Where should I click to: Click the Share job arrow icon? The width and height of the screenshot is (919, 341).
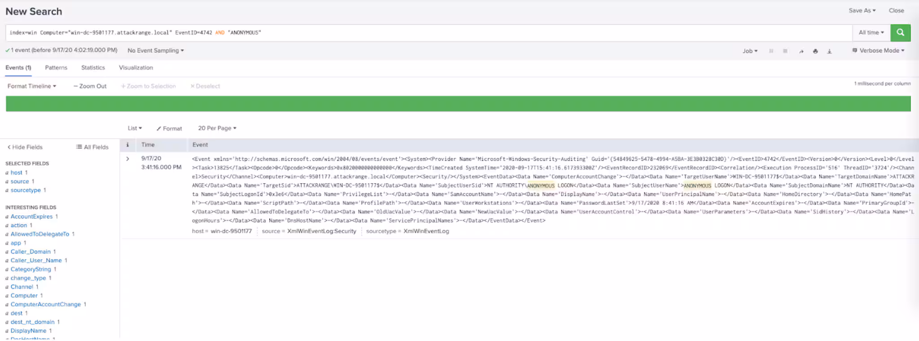point(801,51)
